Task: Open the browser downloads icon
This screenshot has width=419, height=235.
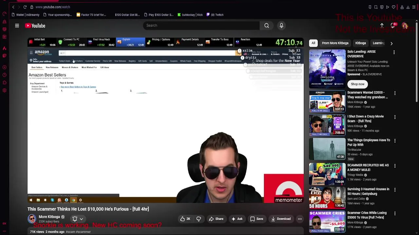Action: point(408,7)
